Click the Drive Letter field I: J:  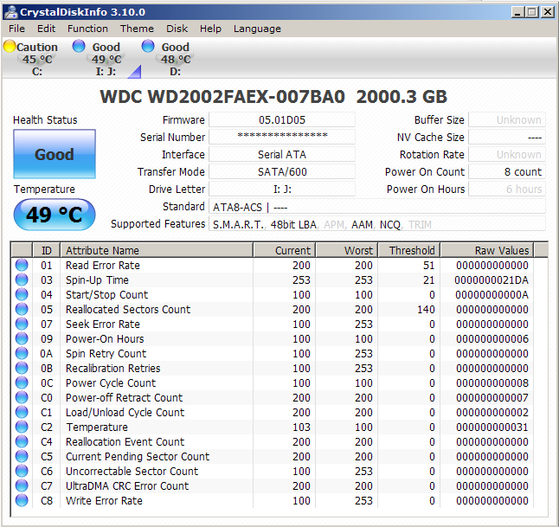click(x=281, y=189)
